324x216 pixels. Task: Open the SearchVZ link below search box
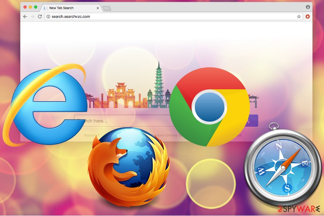pyautogui.click(x=92, y=135)
